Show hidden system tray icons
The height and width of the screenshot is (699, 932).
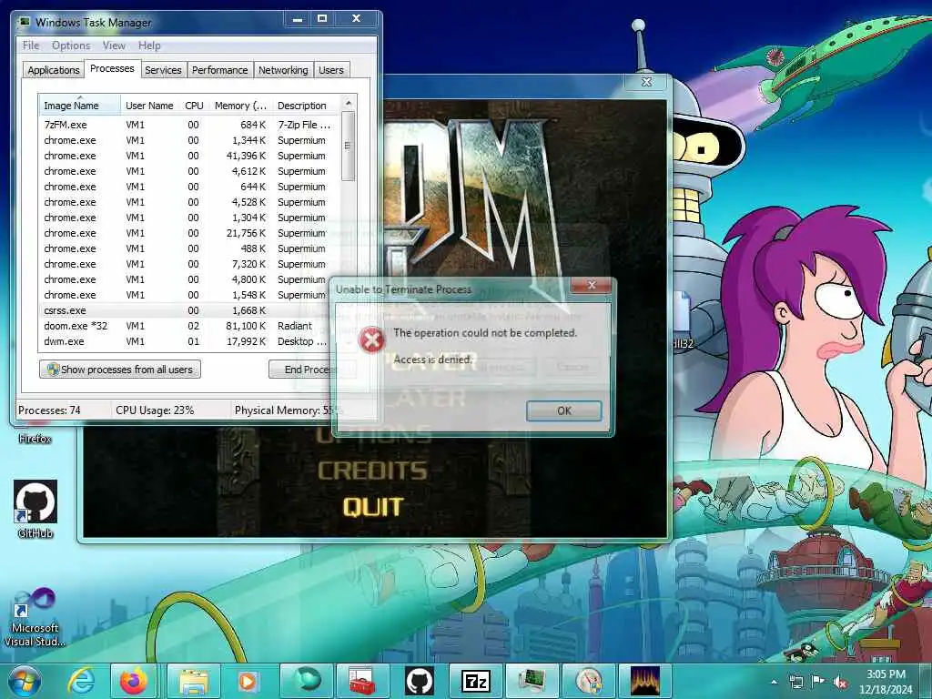point(774,682)
